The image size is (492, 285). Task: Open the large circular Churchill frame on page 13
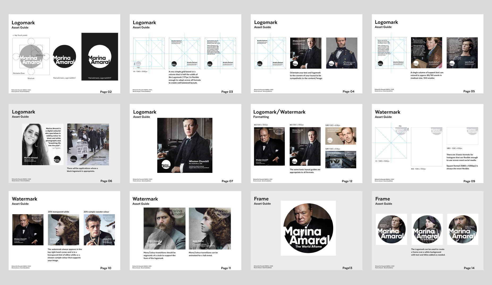[x=308, y=228]
